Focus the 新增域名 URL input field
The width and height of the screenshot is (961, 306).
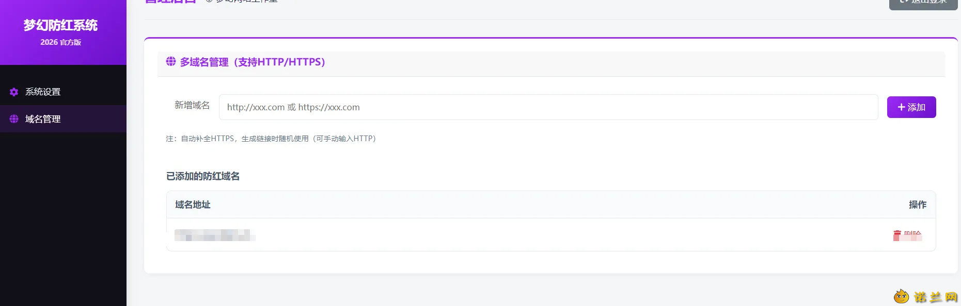[548, 107]
